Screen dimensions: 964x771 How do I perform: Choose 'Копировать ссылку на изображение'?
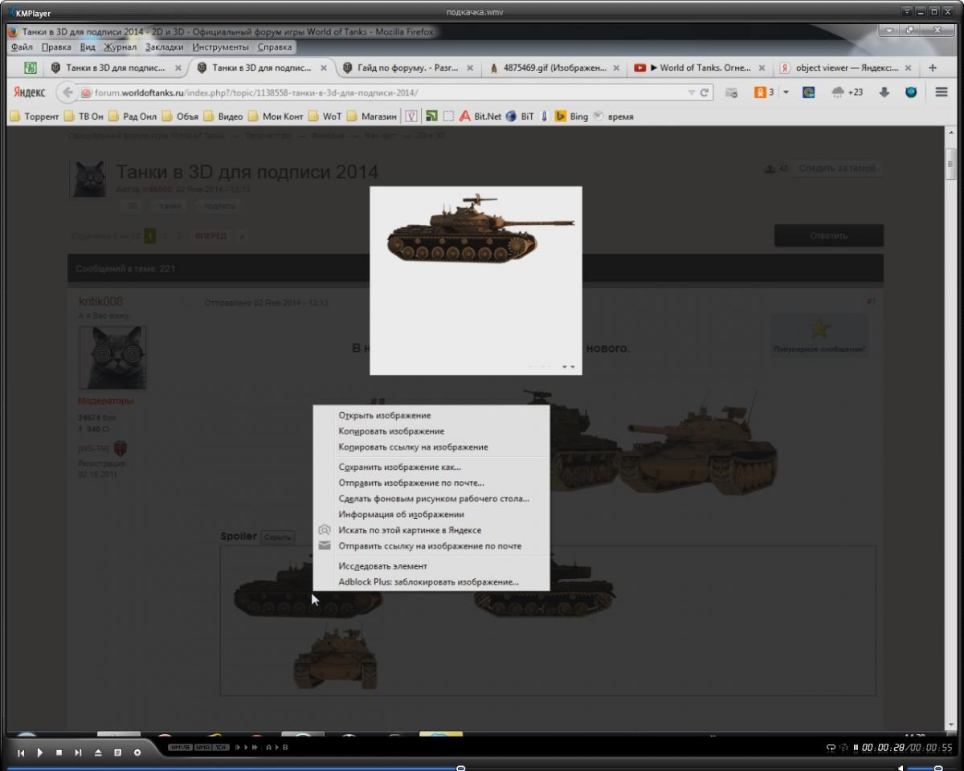[431, 447]
